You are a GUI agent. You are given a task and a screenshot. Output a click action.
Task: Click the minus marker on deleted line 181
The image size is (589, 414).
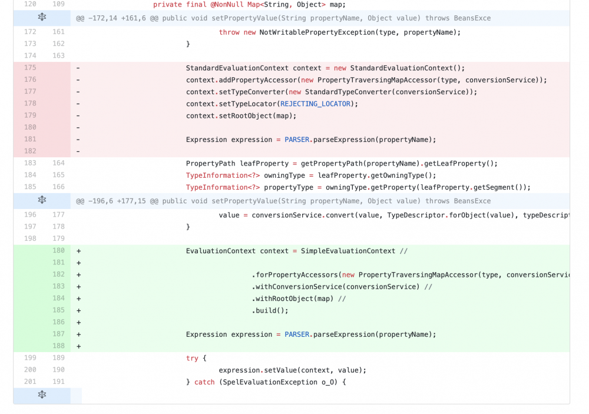tap(78, 140)
